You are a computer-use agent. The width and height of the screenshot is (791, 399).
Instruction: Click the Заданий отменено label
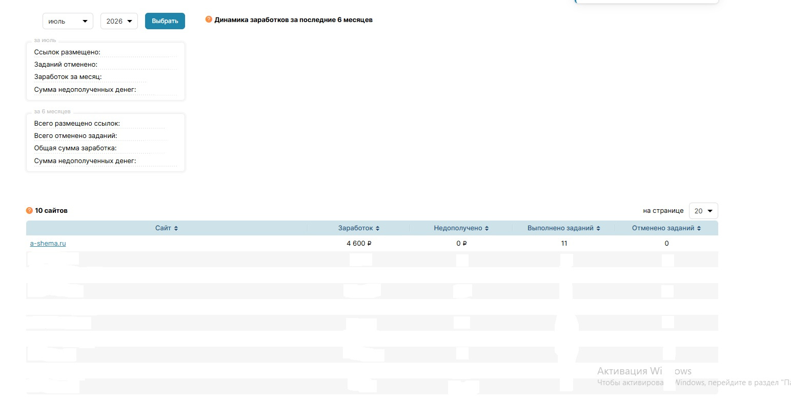[66, 65]
